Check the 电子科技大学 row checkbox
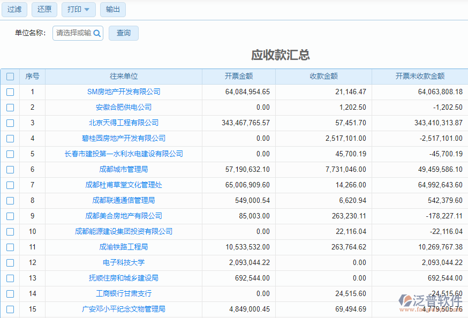Image resolution: width=468 pixels, height=318 pixels. [x=10, y=262]
